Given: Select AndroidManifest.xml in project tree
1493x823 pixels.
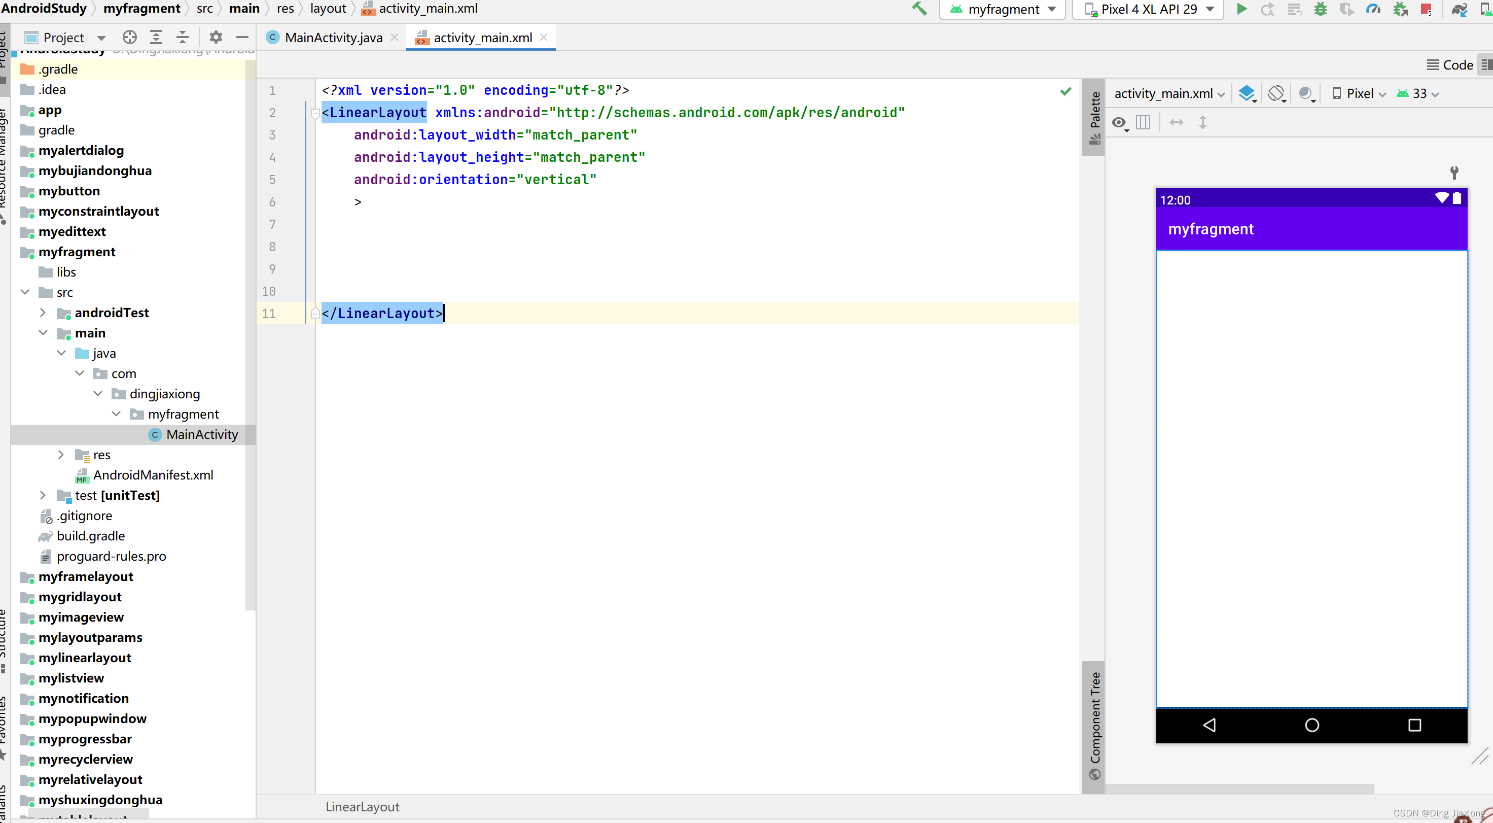Looking at the screenshot, I should point(153,475).
